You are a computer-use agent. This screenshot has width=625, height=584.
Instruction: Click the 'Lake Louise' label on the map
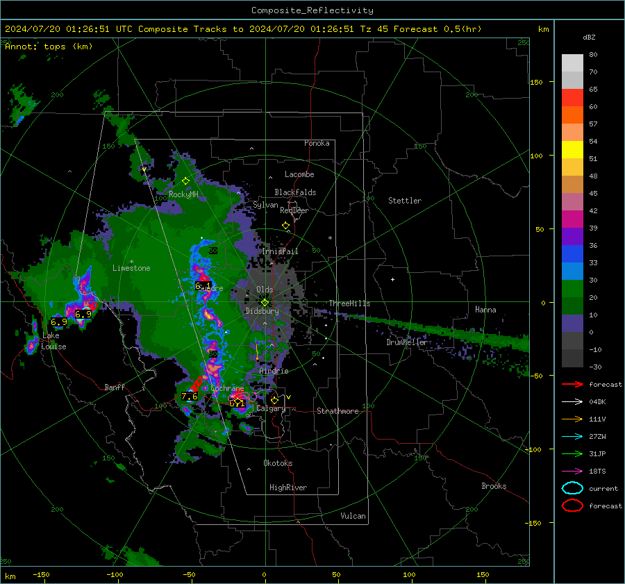(x=53, y=341)
